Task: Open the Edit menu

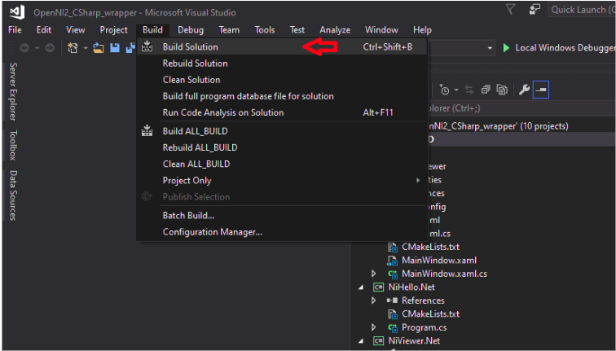Action: click(44, 30)
